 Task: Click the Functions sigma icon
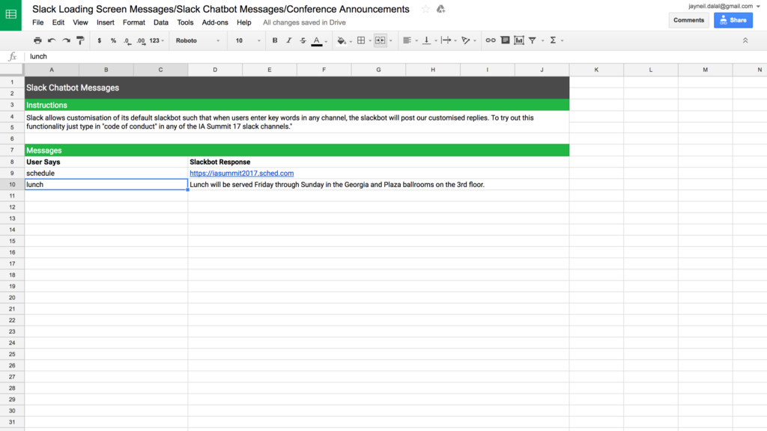(553, 40)
